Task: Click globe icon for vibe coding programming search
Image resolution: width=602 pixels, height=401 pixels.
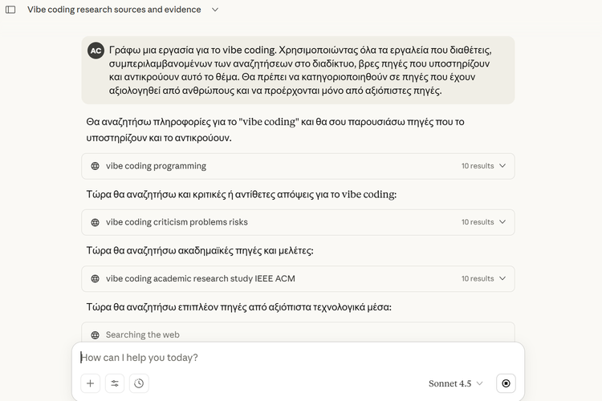Action: coord(96,166)
